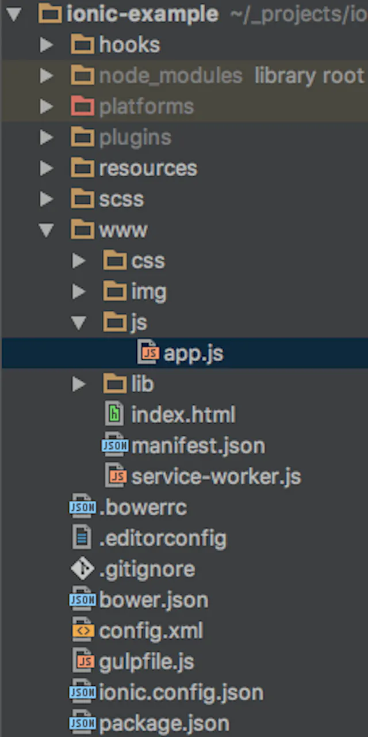368x737 pixels.
Task: Expand the plugins folder arrow
Action: [47, 137]
